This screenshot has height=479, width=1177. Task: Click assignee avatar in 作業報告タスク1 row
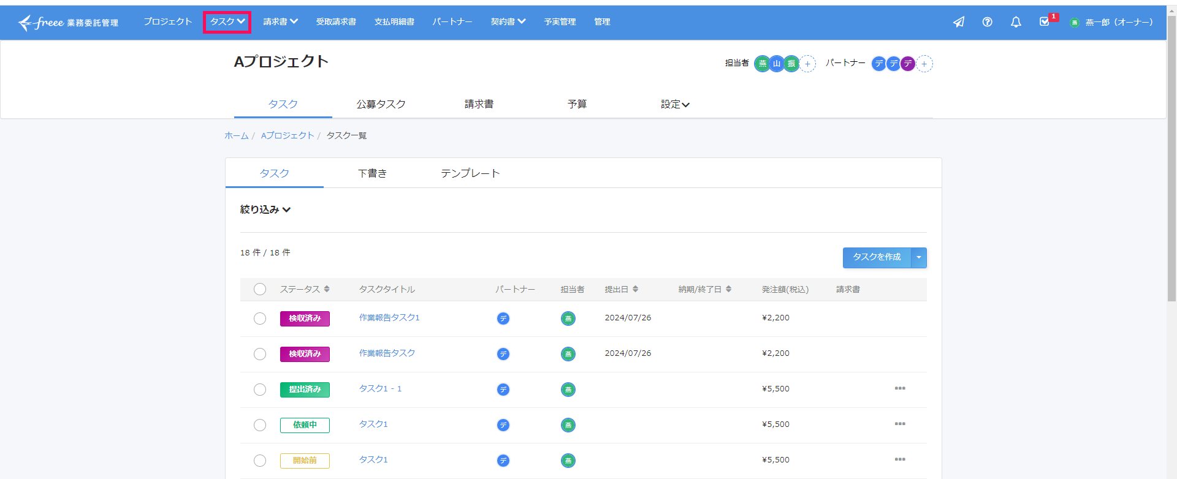(568, 319)
